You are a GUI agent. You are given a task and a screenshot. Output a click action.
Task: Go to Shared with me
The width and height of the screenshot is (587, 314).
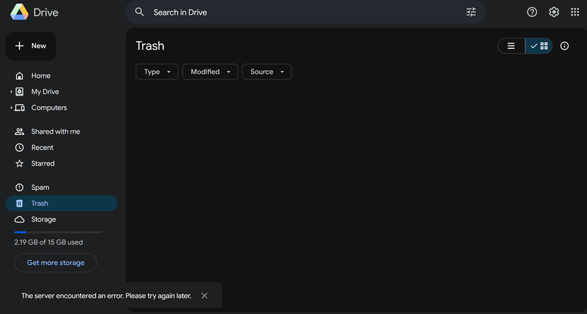coord(55,132)
